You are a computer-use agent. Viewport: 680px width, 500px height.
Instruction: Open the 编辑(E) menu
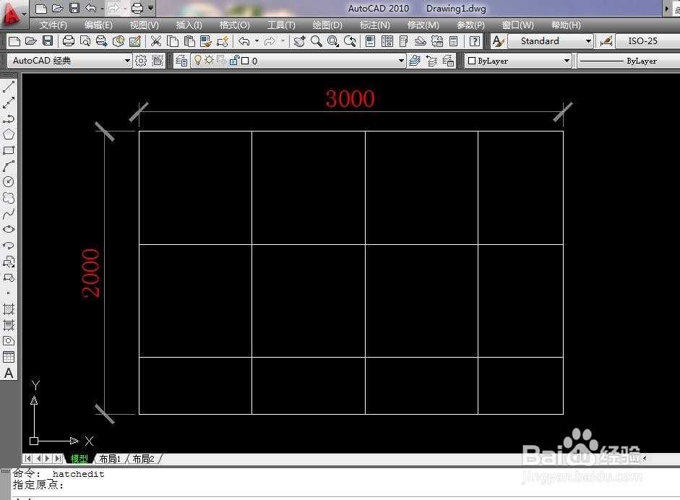(98, 25)
